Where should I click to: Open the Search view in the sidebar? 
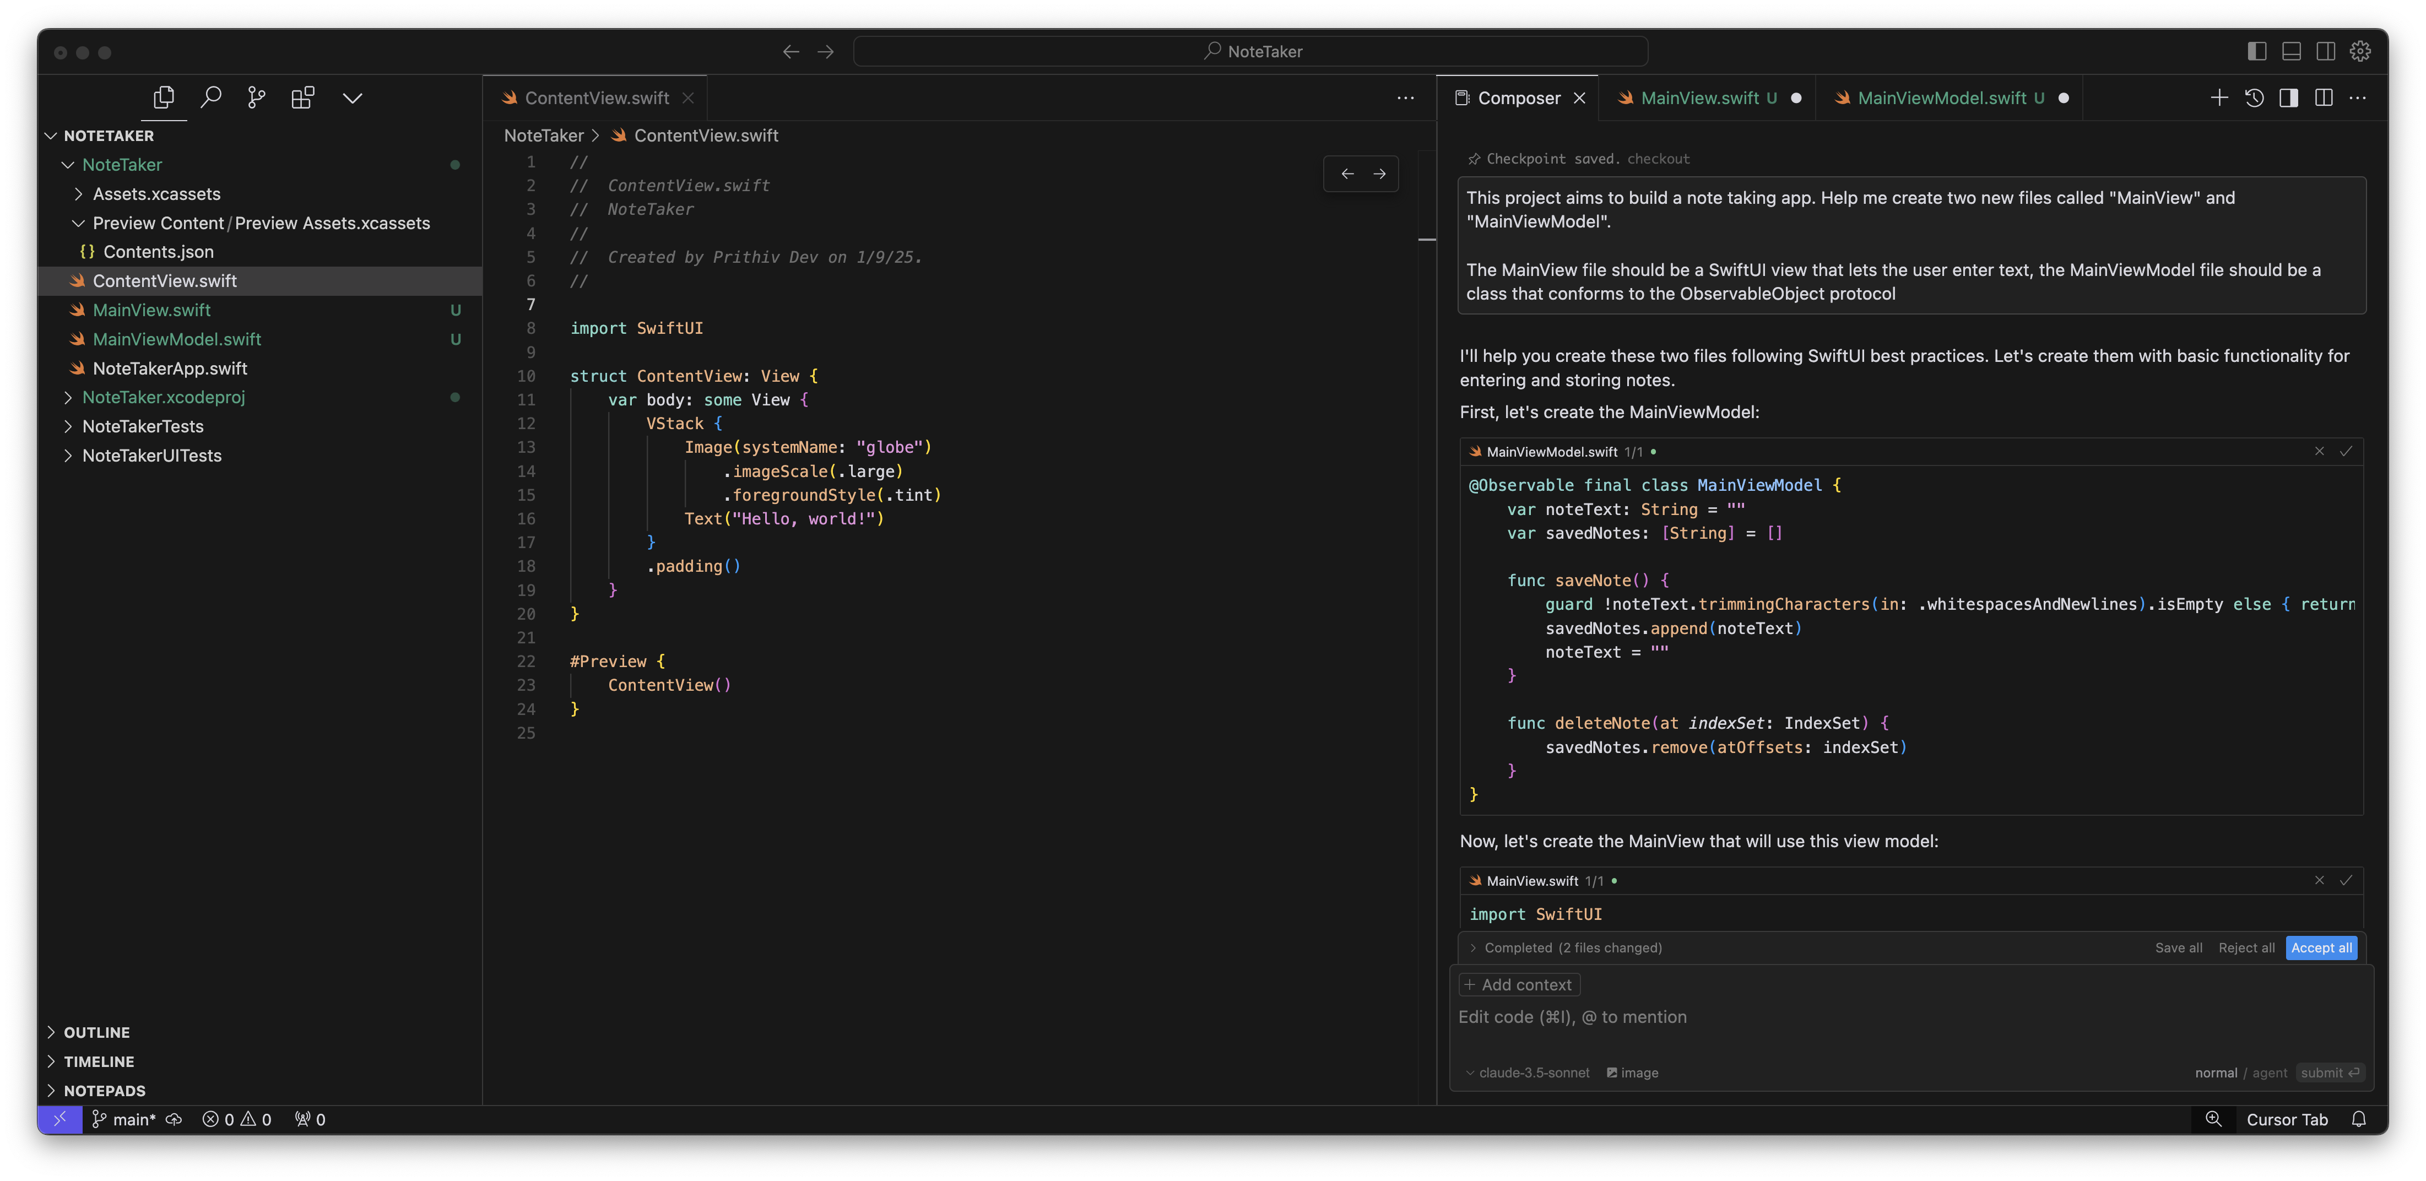click(x=211, y=97)
